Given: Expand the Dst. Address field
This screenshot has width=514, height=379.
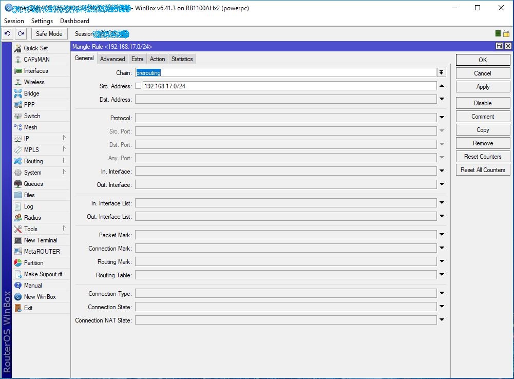Looking at the screenshot, I should (442, 99).
